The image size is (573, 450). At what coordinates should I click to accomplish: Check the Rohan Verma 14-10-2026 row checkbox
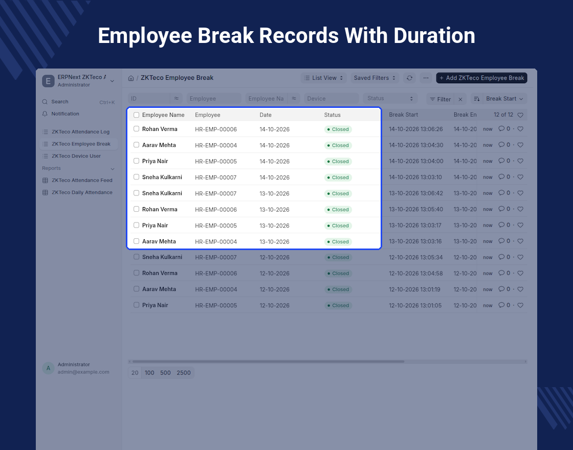pyautogui.click(x=136, y=129)
